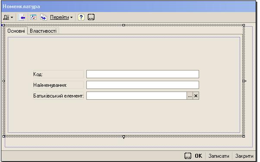Click top-center selection handle of tab panel
The width and height of the screenshot is (260, 162).
pyautogui.click(x=124, y=25)
